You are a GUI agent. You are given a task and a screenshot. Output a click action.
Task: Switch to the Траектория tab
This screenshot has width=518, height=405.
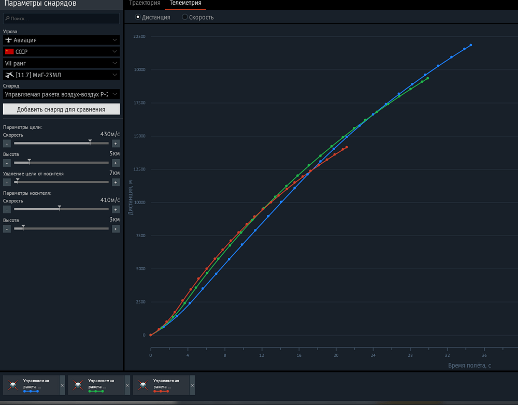point(145,3)
